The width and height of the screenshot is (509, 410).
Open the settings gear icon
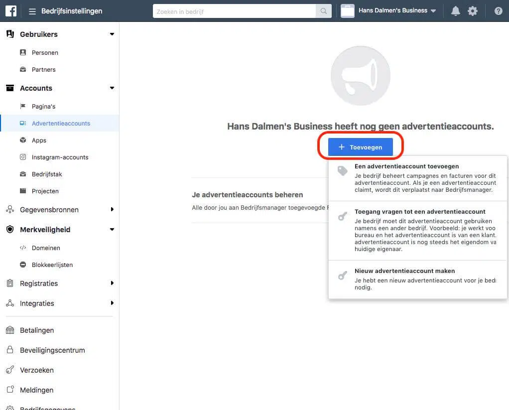click(x=473, y=11)
